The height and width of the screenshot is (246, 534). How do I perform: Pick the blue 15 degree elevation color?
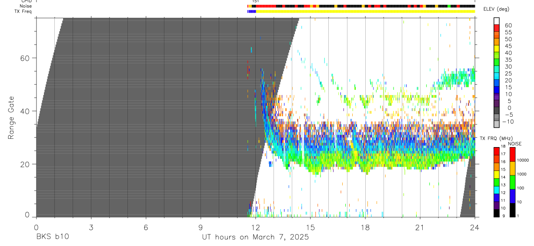coord(496,89)
